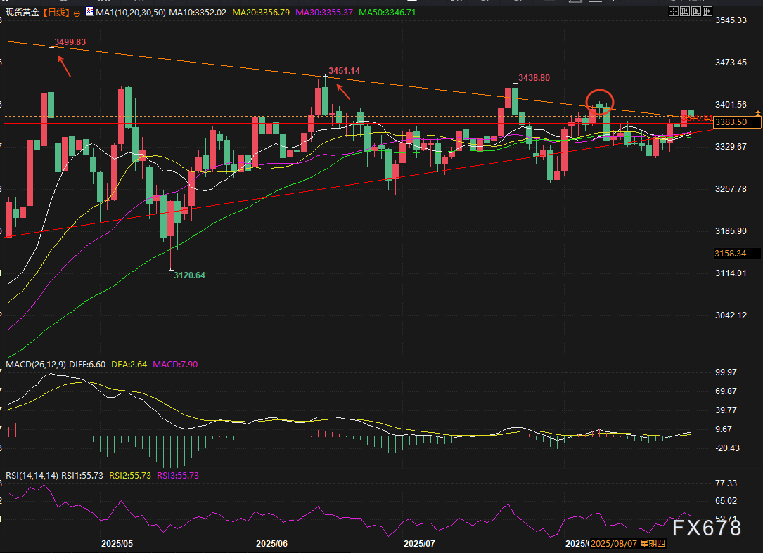Click the 3499.83 high price label
Image resolution: width=763 pixels, height=553 pixels.
pos(70,42)
